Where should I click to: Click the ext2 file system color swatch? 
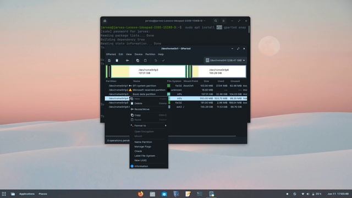click(169, 107)
